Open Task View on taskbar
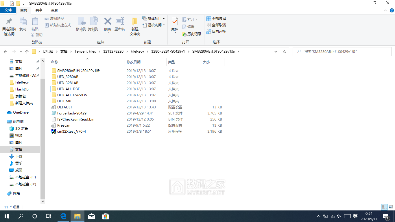The width and height of the screenshot is (395, 222). coord(49,216)
